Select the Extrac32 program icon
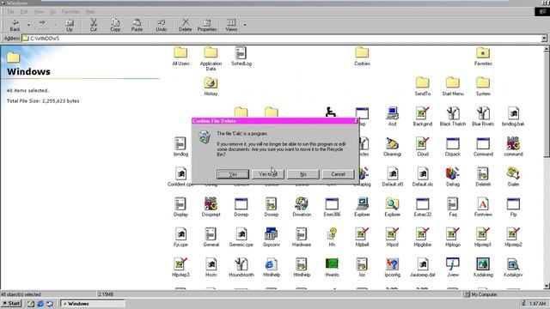The width and height of the screenshot is (550, 309). click(x=423, y=207)
